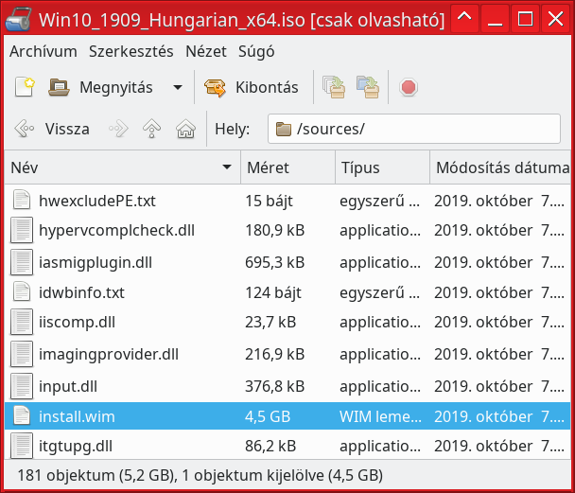Select the file hwexcludePE.txt
The image size is (575, 493).
(97, 201)
